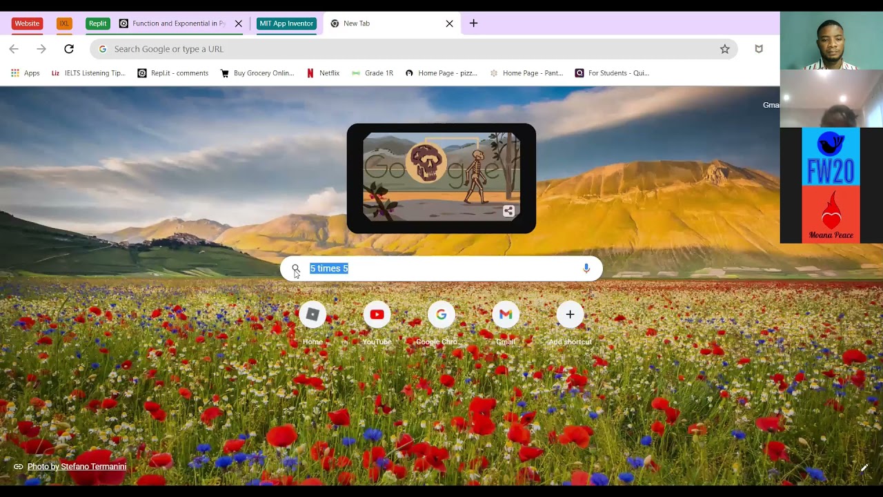Go forward using the forward arrow
The width and height of the screenshot is (883, 497).
point(41,49)
